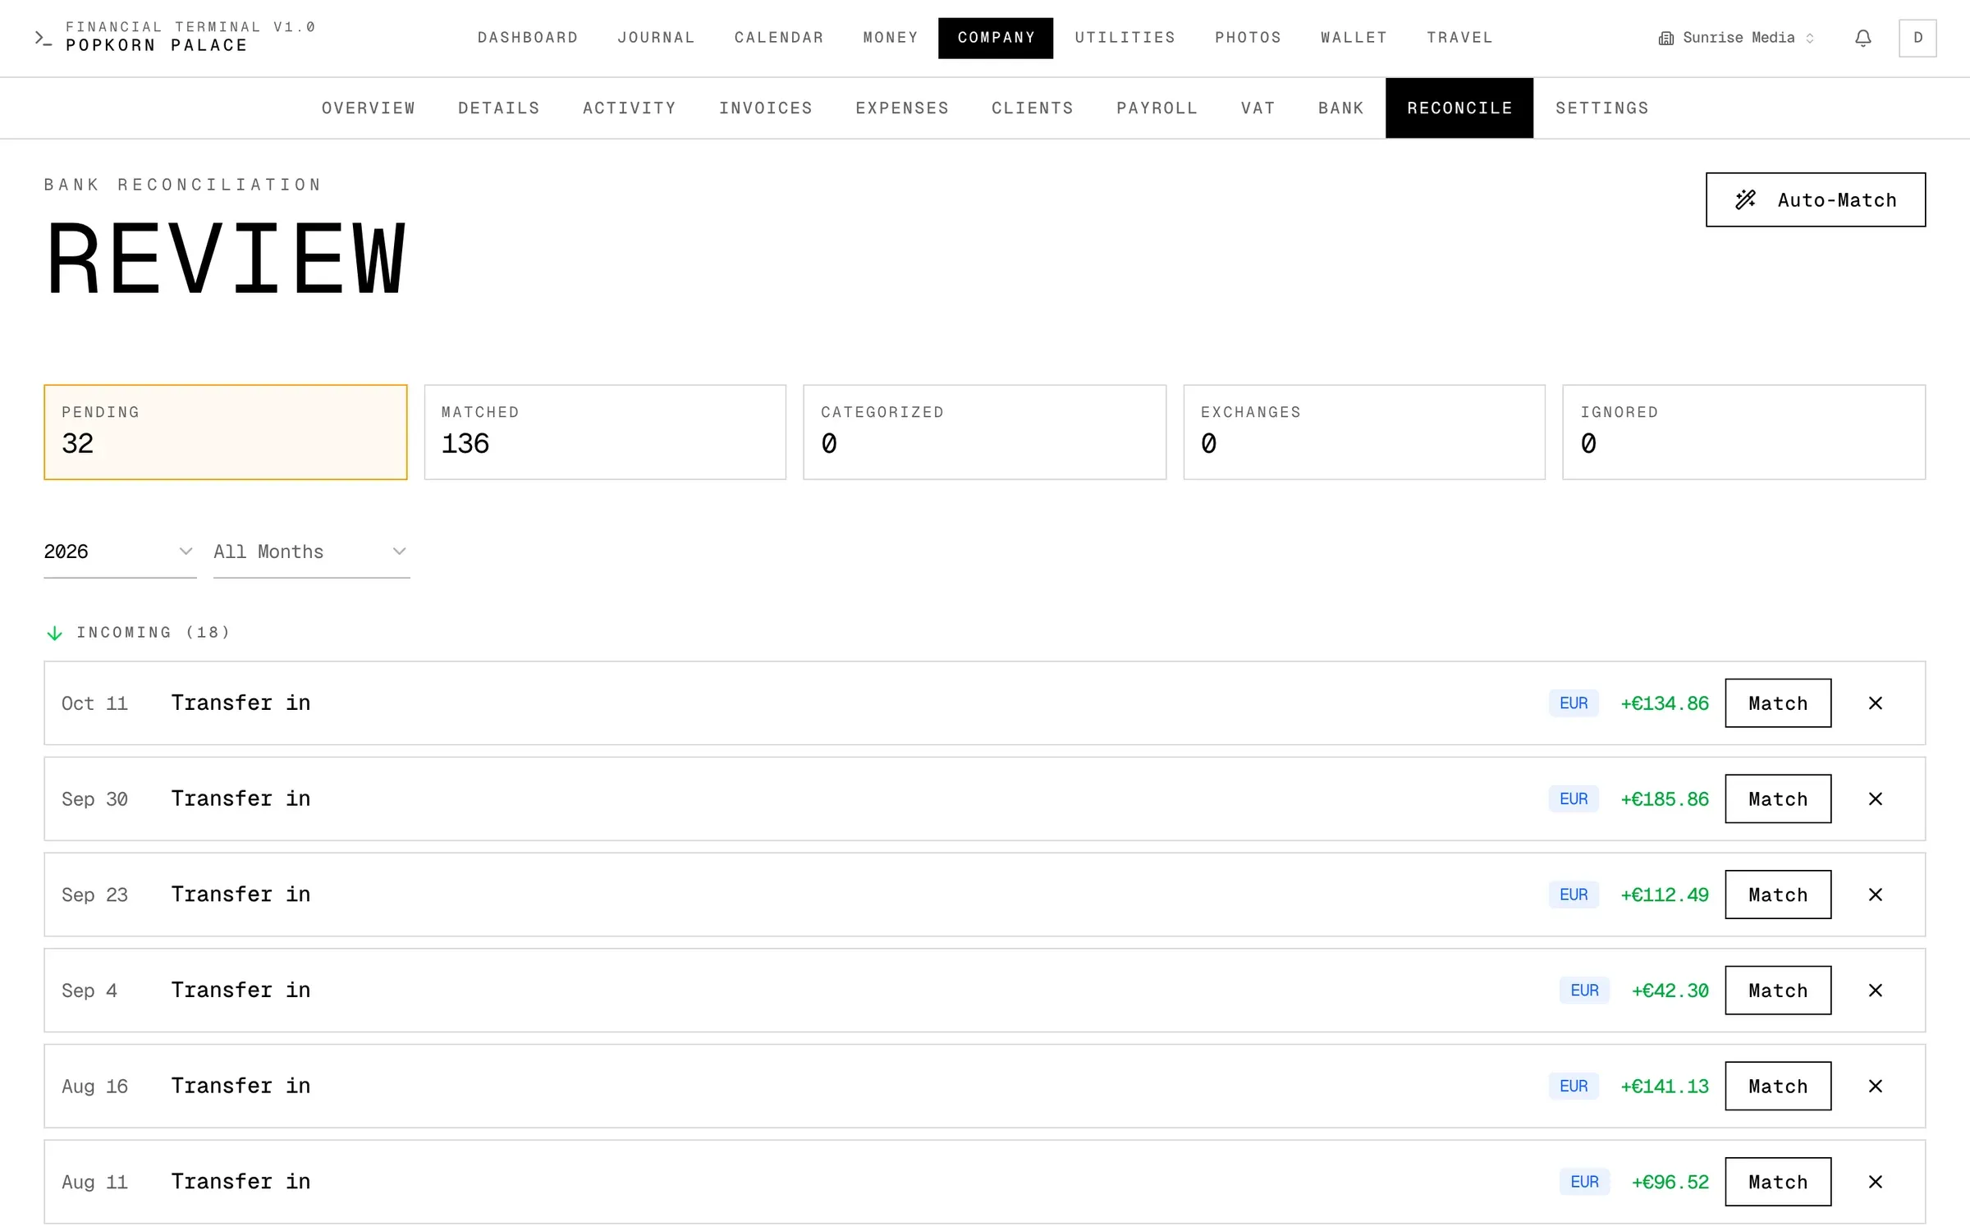1970x1231 pixels.
Task: Match the Oct 11 transfer of €134.86
Action: (1778, 703)
